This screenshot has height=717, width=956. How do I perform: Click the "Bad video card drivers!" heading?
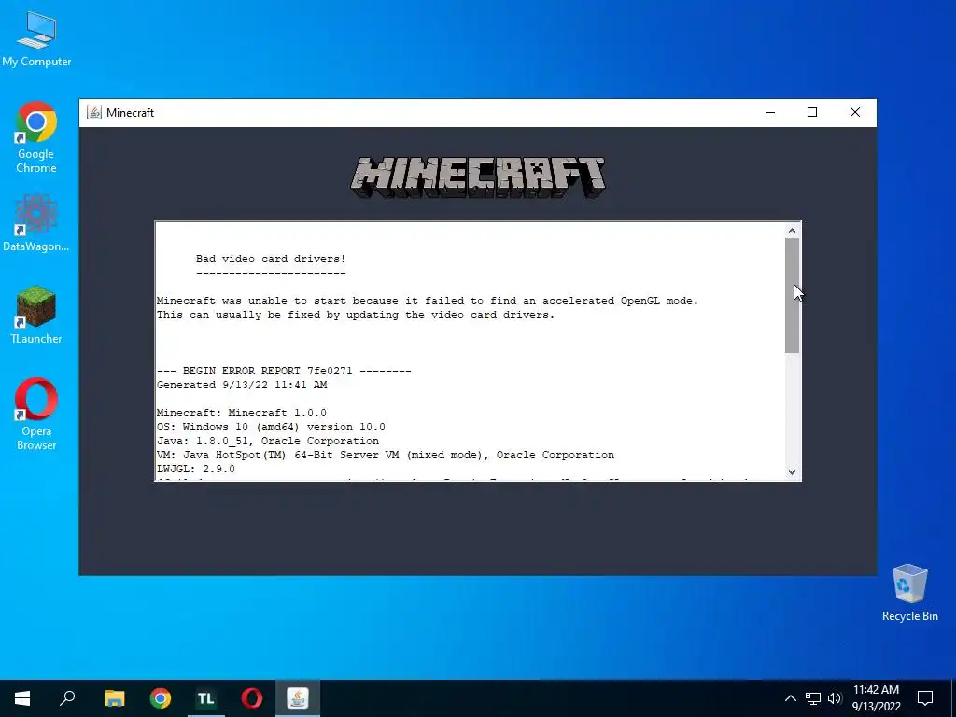pyautogui.click(x=271, y=260)
